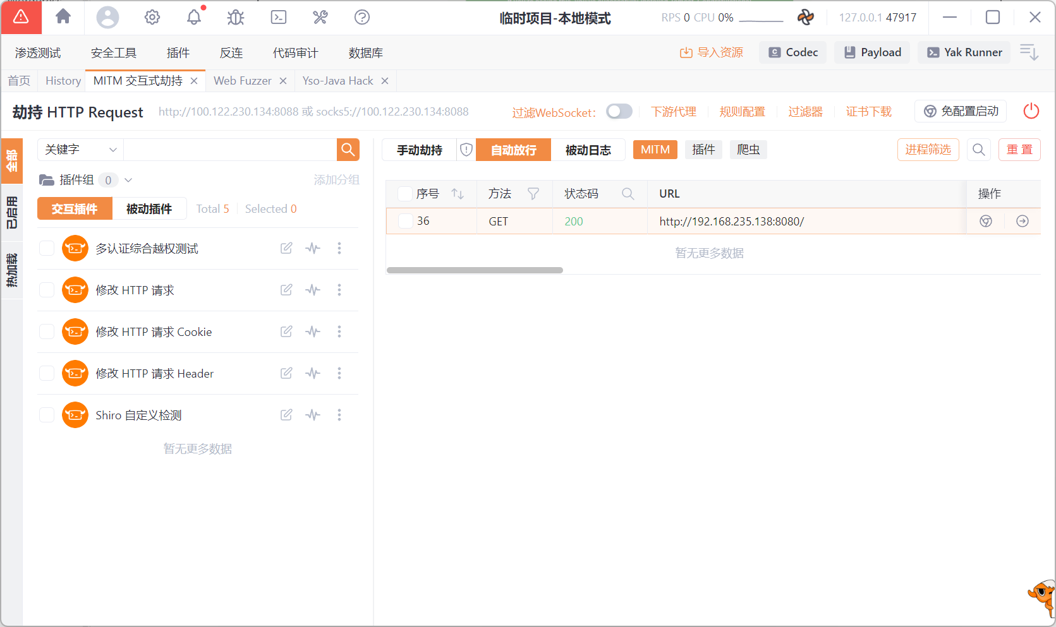The width and height of the screenshot is (1056, 627).
Task: Click the 证书下载 link
Action: pyautogui.click(x=868, y=112)
